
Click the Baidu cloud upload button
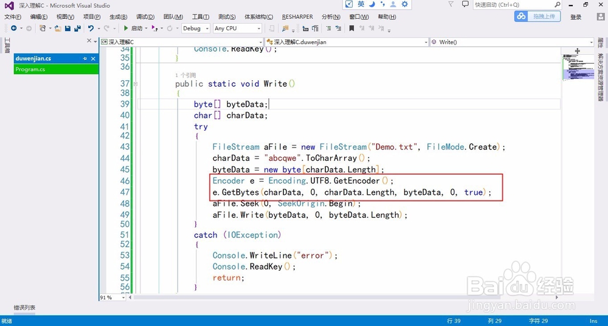(x=537, y=16)
